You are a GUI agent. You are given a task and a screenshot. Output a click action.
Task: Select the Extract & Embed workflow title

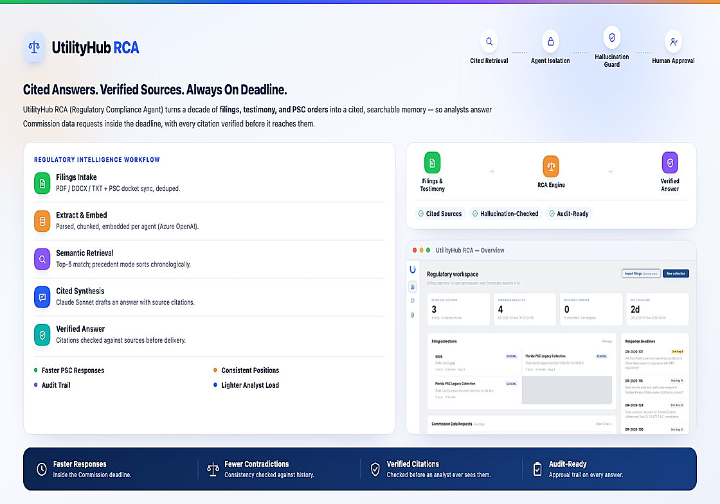(81, 215)
